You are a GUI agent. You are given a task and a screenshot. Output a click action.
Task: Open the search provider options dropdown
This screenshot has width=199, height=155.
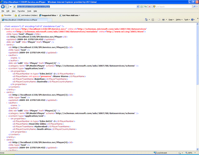(197, 7)
